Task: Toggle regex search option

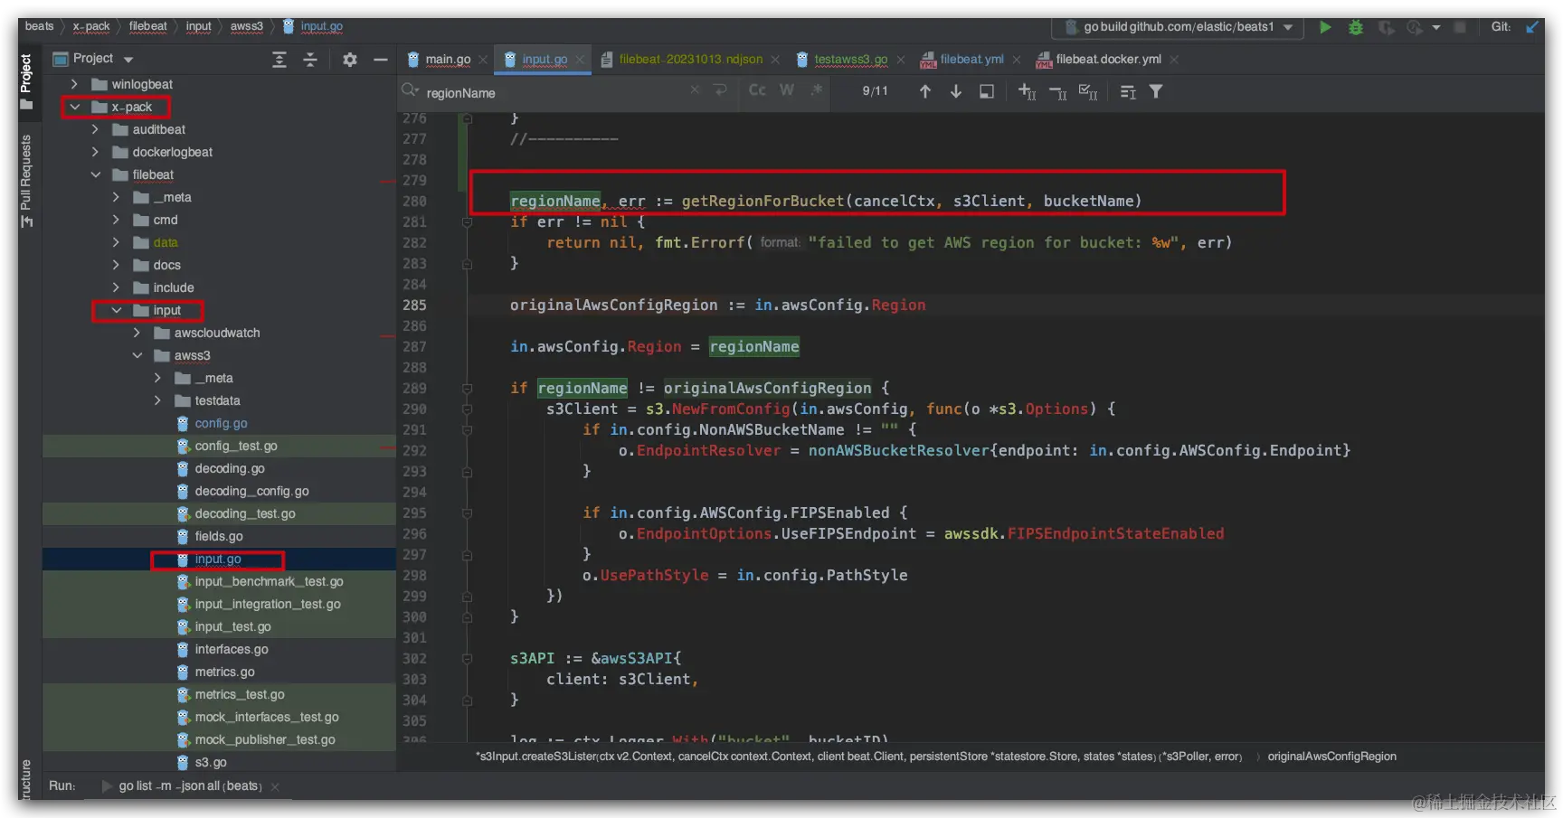Action: [x=817, y=90]
